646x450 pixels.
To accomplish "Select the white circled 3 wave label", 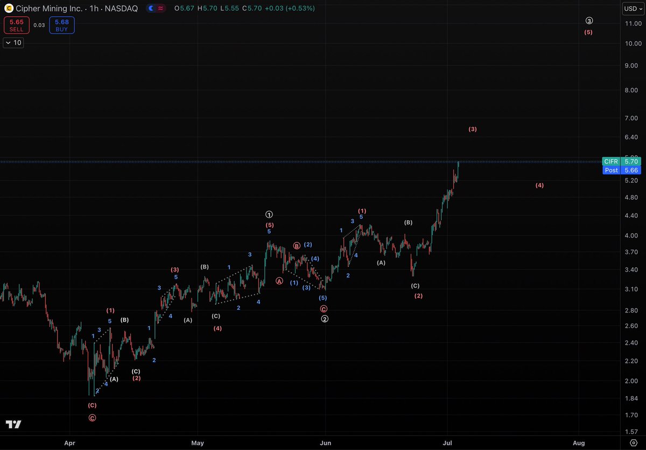I will pos(589,21).
